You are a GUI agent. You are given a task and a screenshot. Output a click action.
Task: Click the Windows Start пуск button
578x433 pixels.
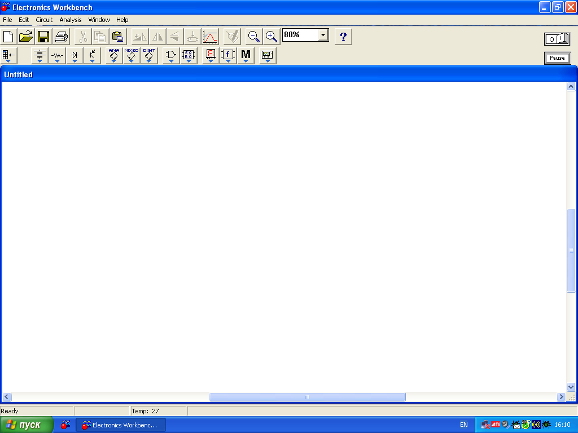(x=27, y=425)
